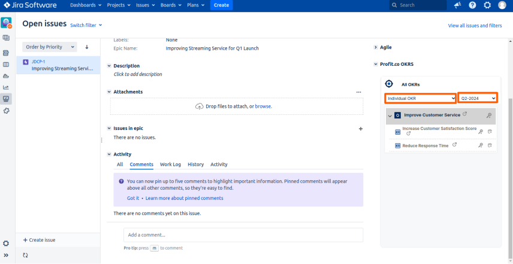Click the rightmost icon for Increase Customer Satisfaction Score
The width and height of the screenshot is (513, 264).
(x=490, y=132)
